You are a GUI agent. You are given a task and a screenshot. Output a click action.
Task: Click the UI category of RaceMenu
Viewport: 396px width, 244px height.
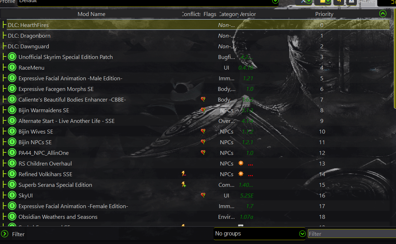[226, 67]
